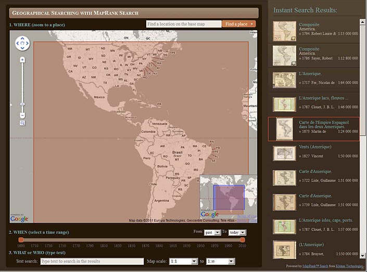Open the To time range dropdown
This screenshot has height=272, width=367.
click(x=237, y=232)
